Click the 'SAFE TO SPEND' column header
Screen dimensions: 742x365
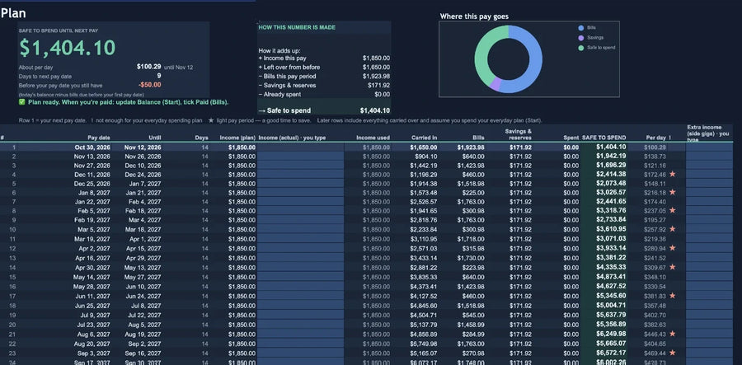click(603, 138)
